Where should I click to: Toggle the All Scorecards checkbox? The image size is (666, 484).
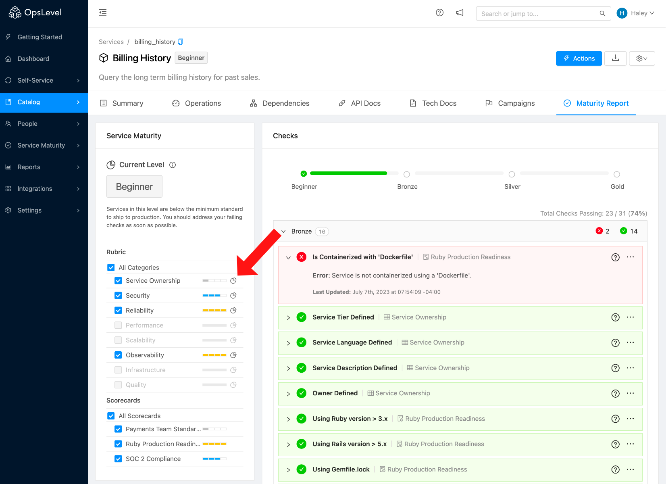(x=111, y=416)
